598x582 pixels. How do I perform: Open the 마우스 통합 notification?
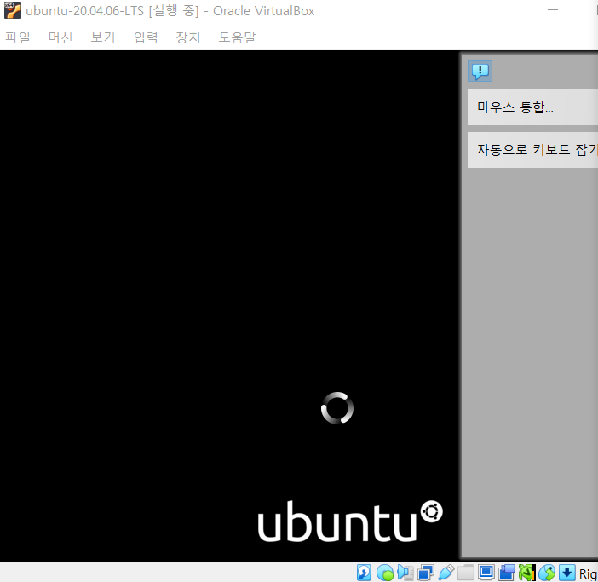pos(532,107)
